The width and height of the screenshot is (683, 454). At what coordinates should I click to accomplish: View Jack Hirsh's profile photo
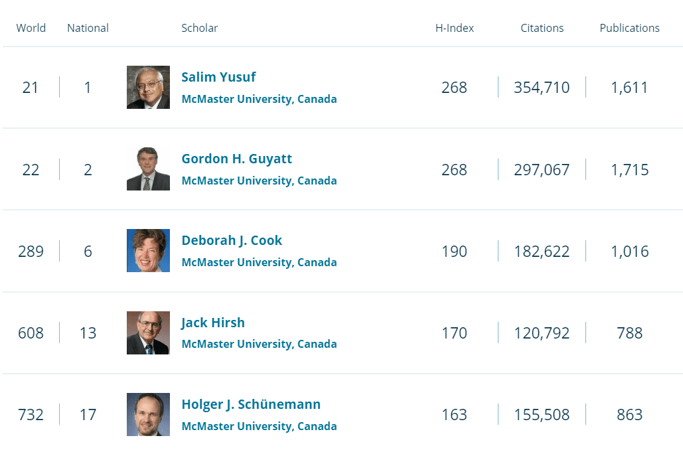[147, 333]
